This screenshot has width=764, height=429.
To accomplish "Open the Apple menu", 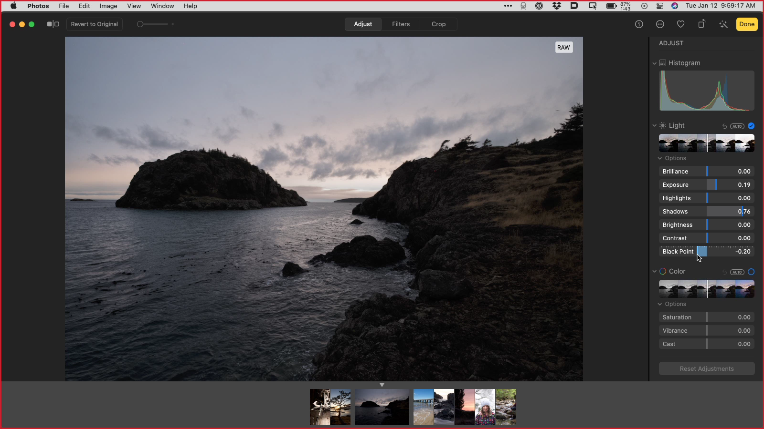I will 13,6.
